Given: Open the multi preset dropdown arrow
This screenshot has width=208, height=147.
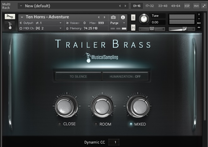Looking at the screenshot, I should pyautogui.click(x=21, y=6).
